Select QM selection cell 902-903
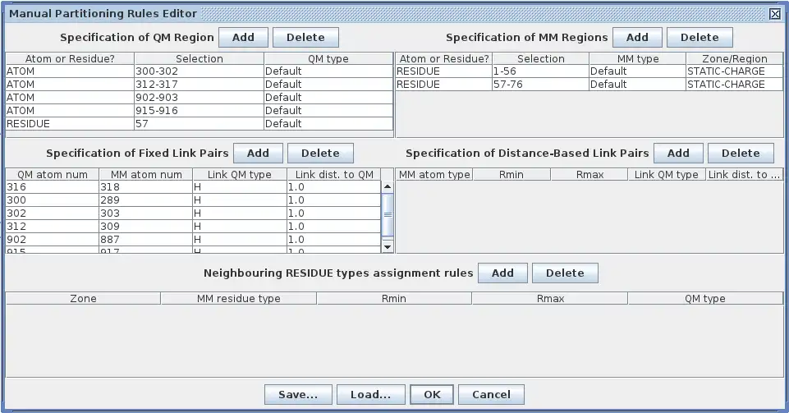Screen dimensions: 789x413 pos(199,97)
